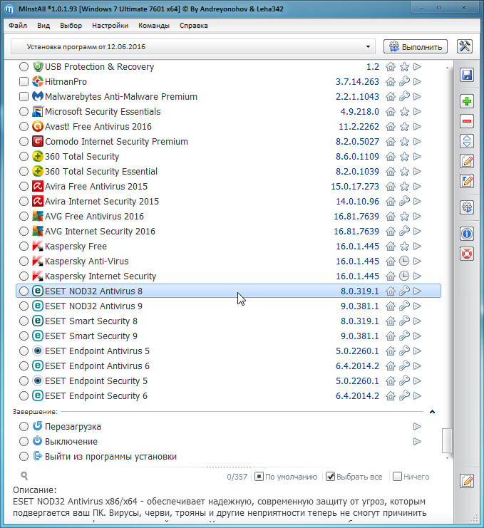Click version 15.0.17.273 link
484x528 pixels.
[x=355, y=186]
